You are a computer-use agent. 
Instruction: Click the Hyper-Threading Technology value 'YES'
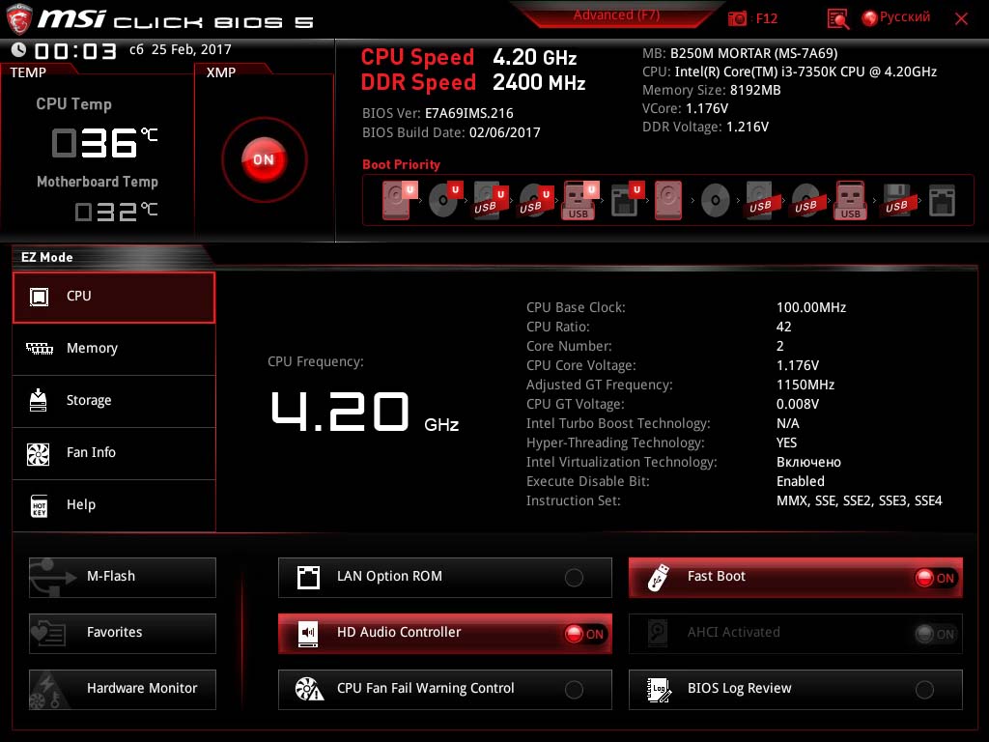(x=786, y=442)
